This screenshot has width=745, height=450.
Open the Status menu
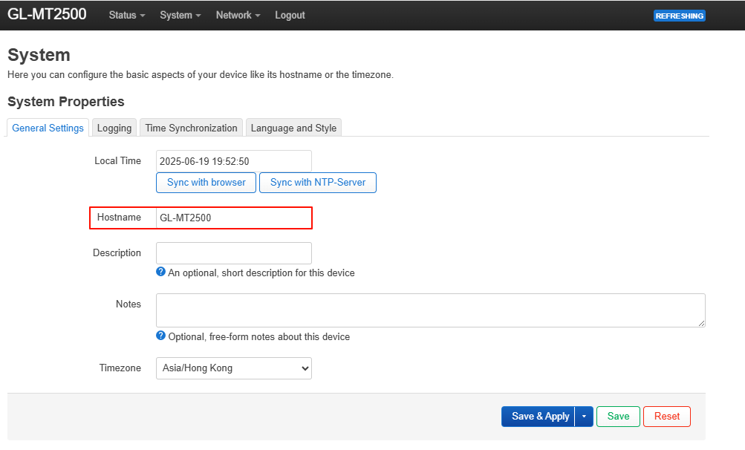coord(127,15)
